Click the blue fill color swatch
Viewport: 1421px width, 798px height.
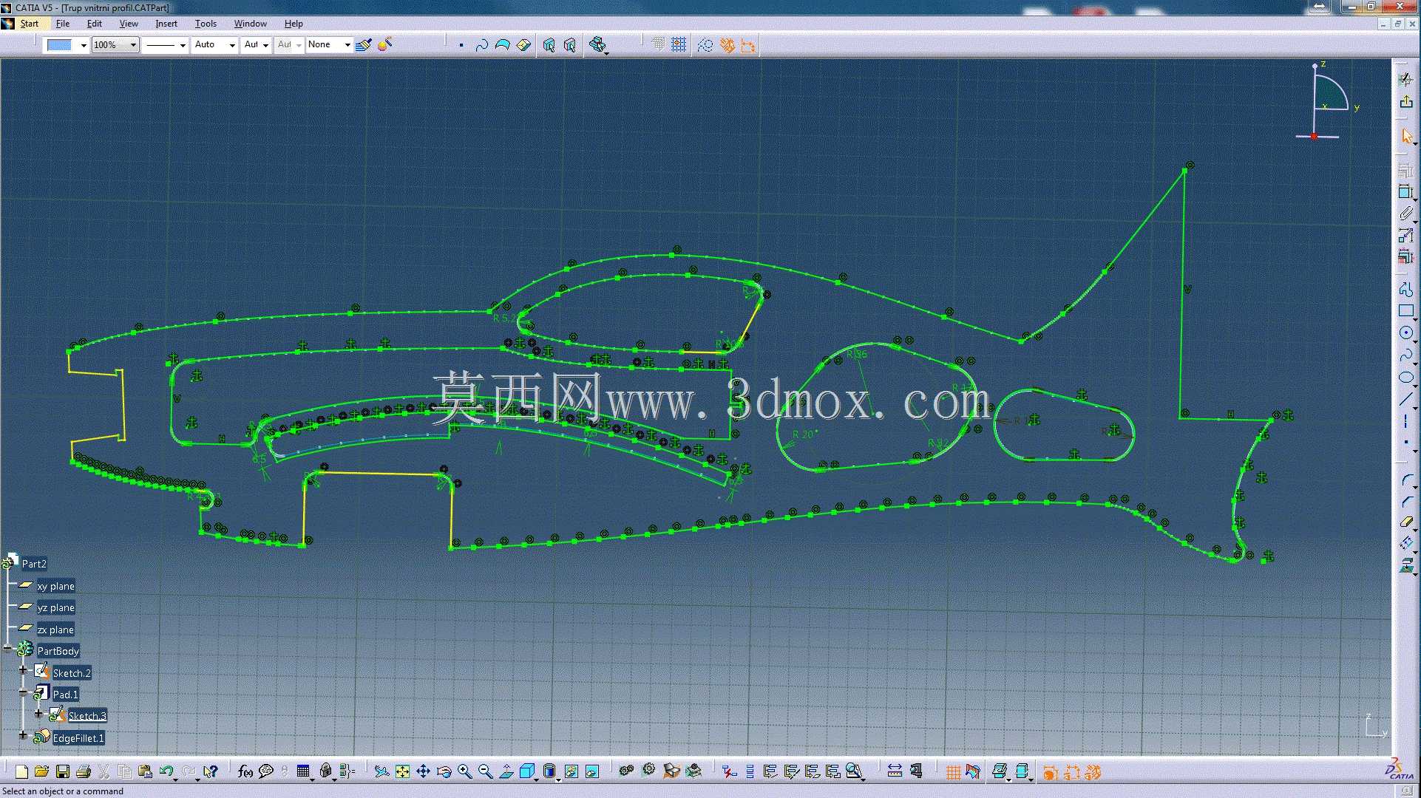59,45
